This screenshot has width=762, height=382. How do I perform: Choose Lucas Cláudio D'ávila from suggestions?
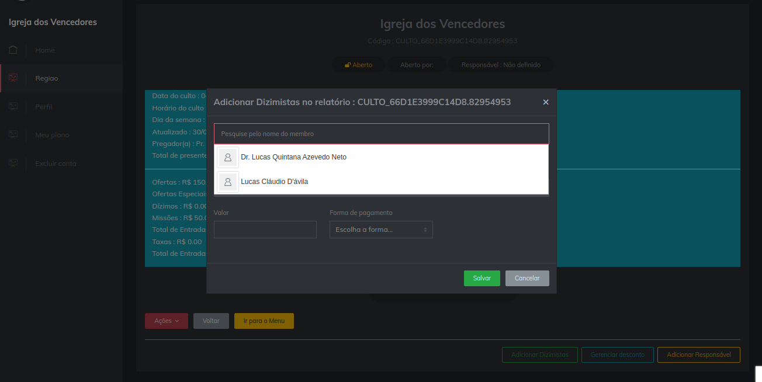[x=274, y=182]
